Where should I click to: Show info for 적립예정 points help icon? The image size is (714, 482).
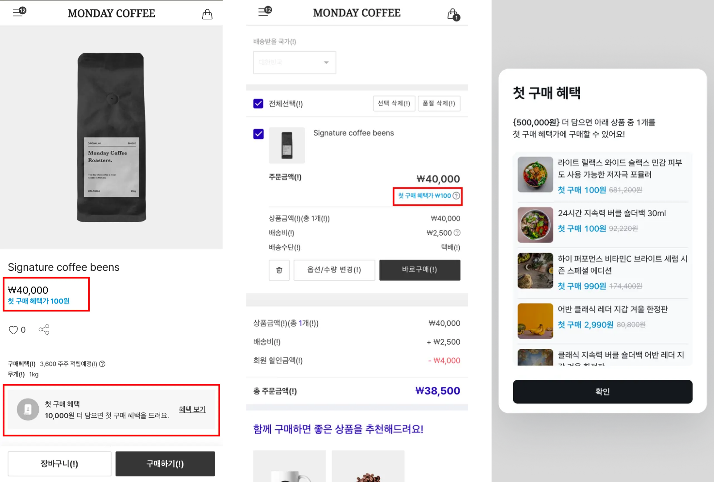(102, 364)
